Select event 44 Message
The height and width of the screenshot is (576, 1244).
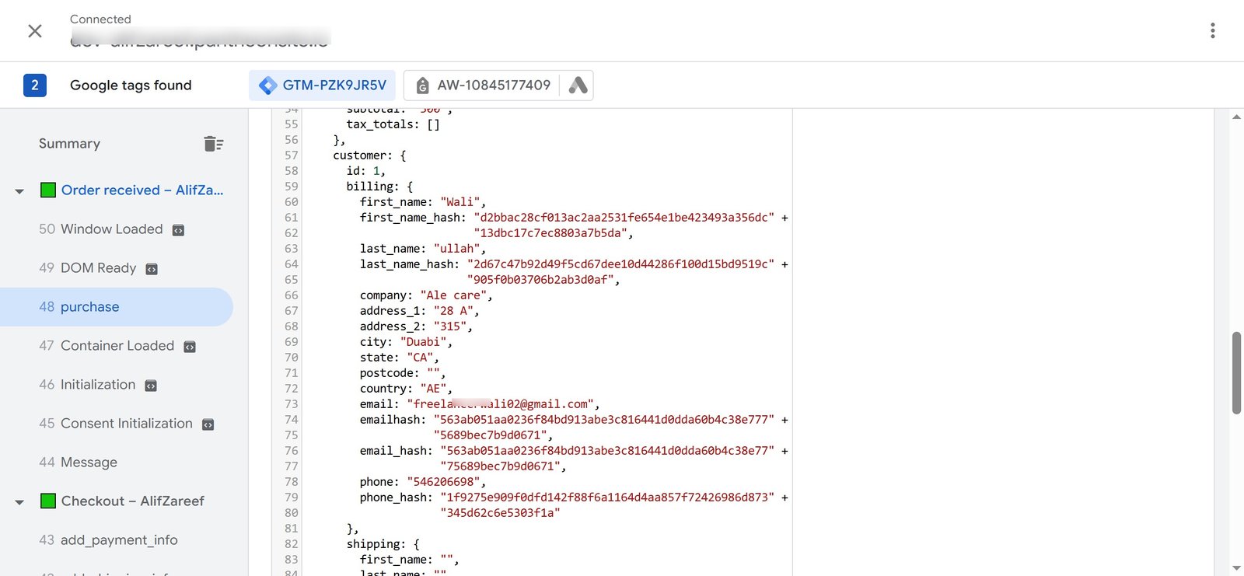click(x=78, y=463)
